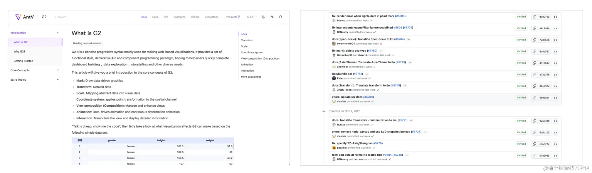The height and width of the screenshot is (173, 592).
Task: Copy full SHA for commit dc4a511
Action: pos(534,51)
